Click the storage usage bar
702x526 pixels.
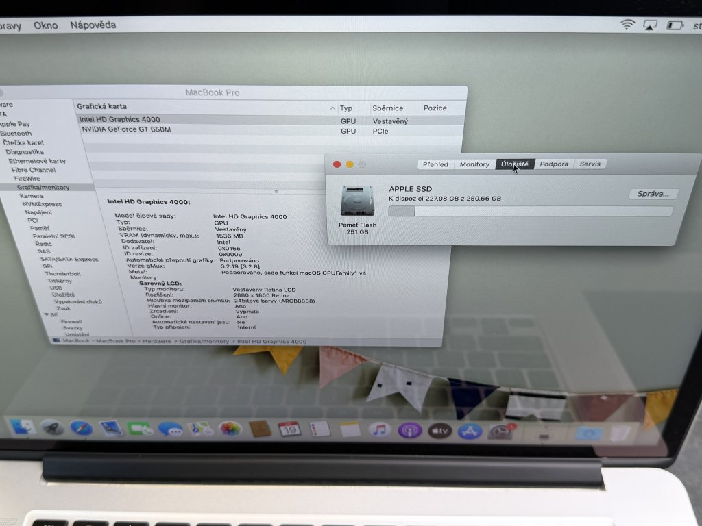(531, 211)
